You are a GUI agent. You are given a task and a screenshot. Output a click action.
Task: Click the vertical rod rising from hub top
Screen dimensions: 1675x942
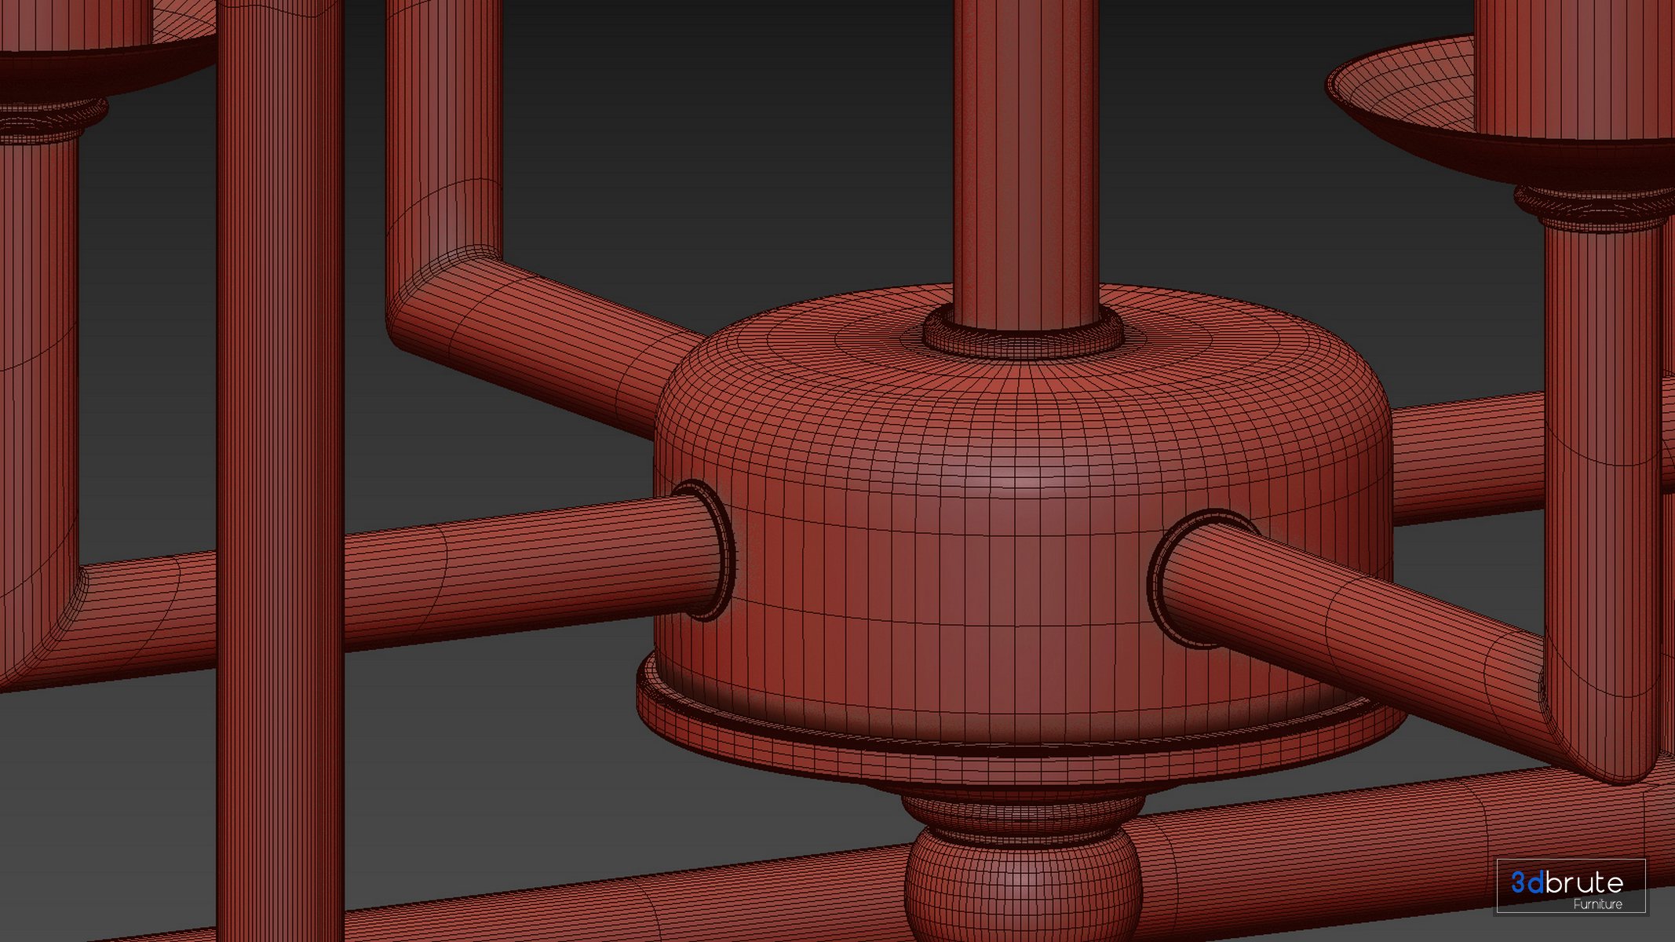[x=1024, y=157]
